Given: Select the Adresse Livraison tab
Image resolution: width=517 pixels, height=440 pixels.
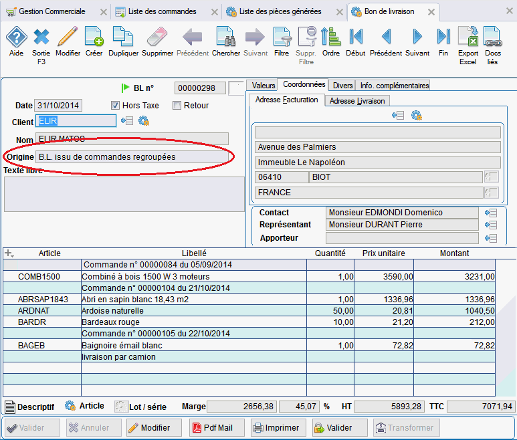Looking at the screenshot, I should coord(357,100).
